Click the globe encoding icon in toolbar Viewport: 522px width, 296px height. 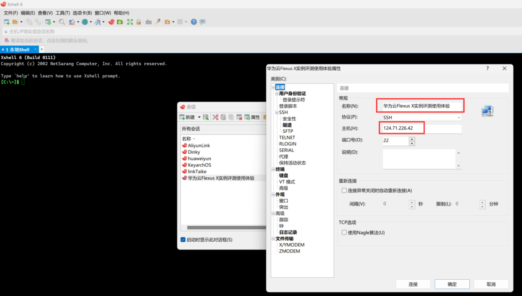85,22
